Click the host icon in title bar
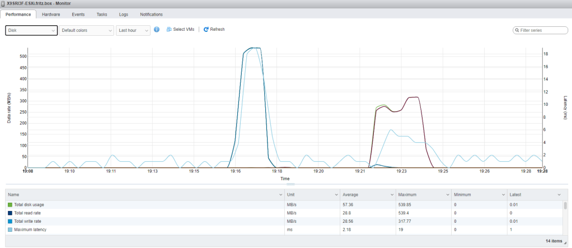The width and height of the screenshot is (572, 248). [x=3, y=3]
